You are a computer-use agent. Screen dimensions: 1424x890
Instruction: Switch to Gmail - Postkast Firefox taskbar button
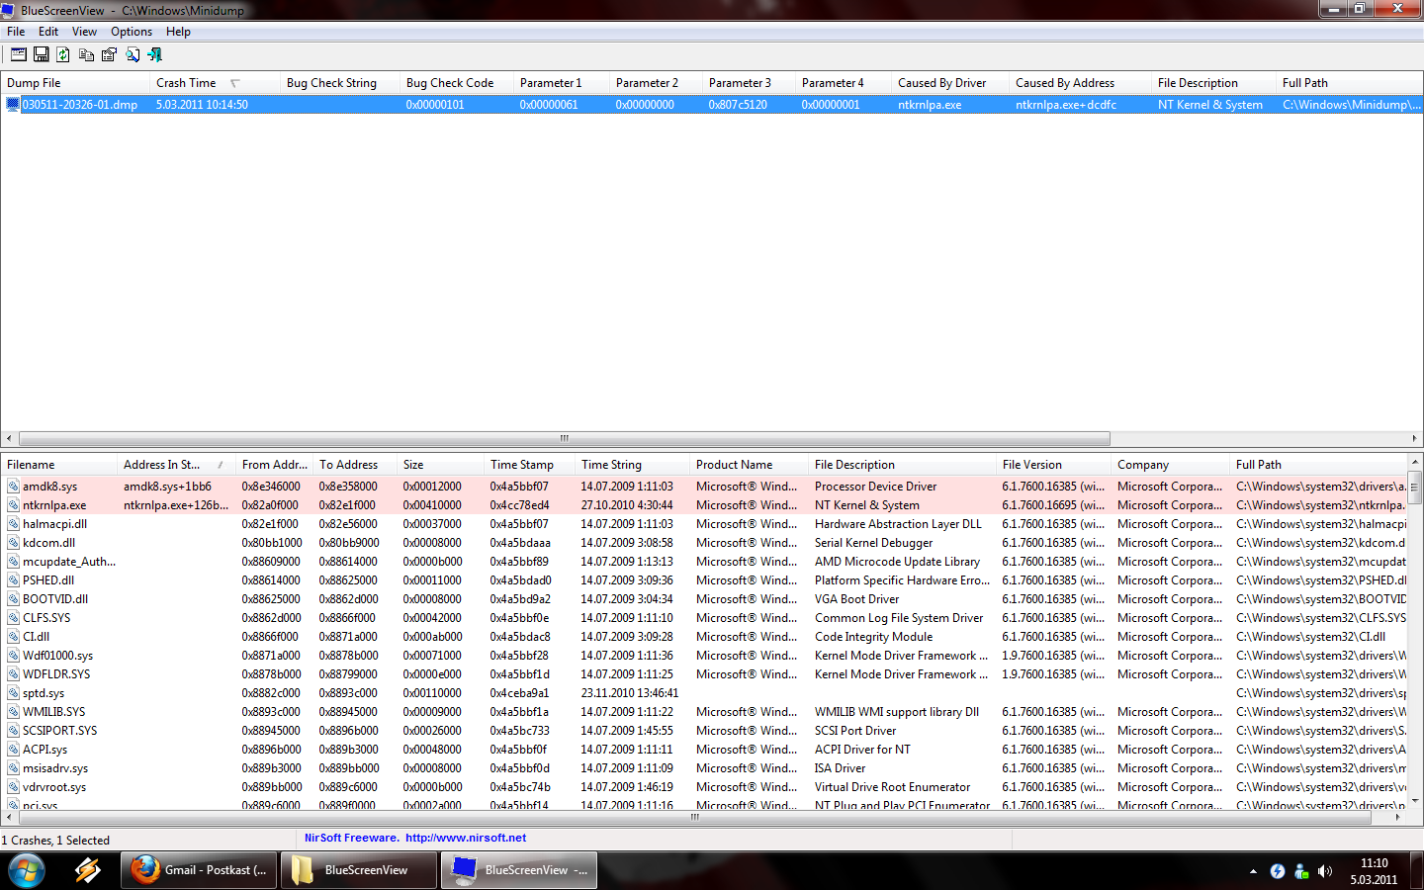point(198,870)
